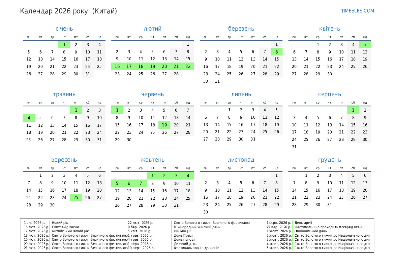Select the вересень month heading
The height and width of the screenshot is (278, 394).
(x=64, y=160)
